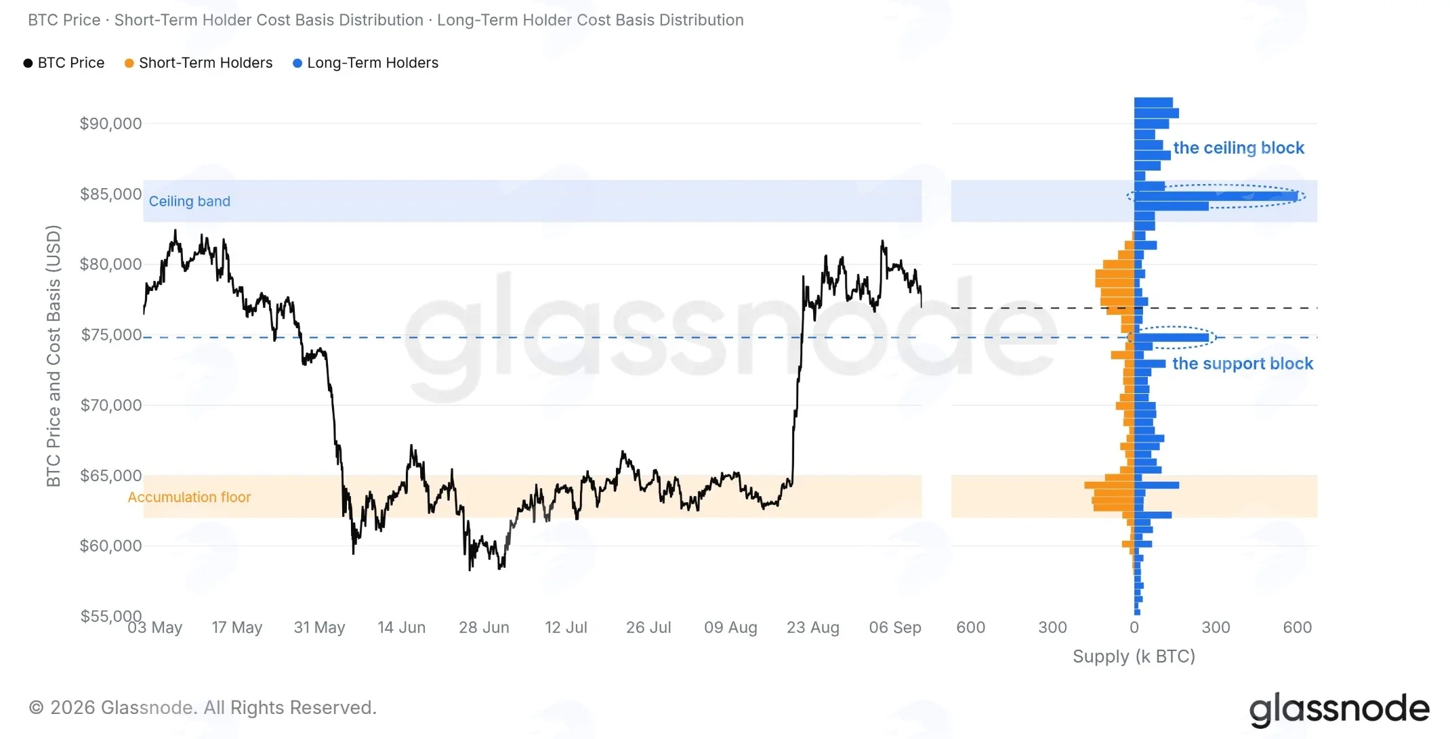Screen dimensions: 1450x739
Task: Click the $90,000 price axis label
Action: pos(110,123)
